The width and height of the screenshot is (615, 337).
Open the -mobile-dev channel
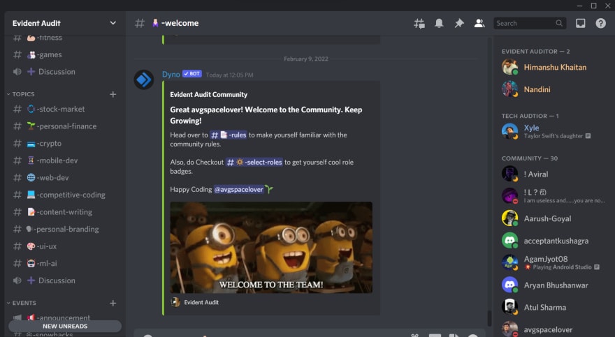pyautogui.click(x=65, y=161)
